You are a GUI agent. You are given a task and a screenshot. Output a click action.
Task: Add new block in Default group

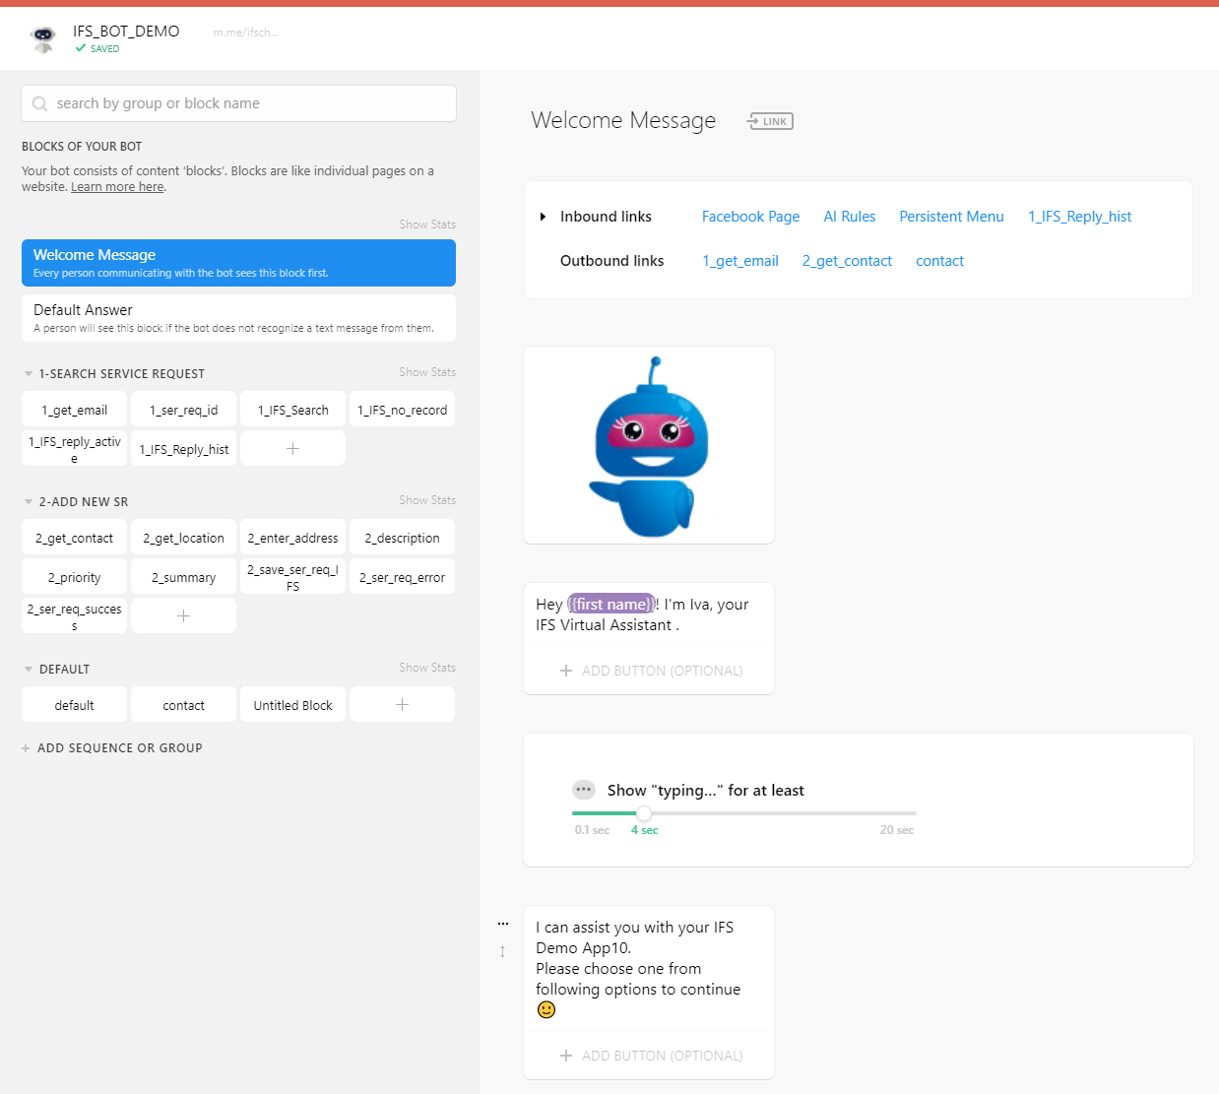click(x=402, y=704)
